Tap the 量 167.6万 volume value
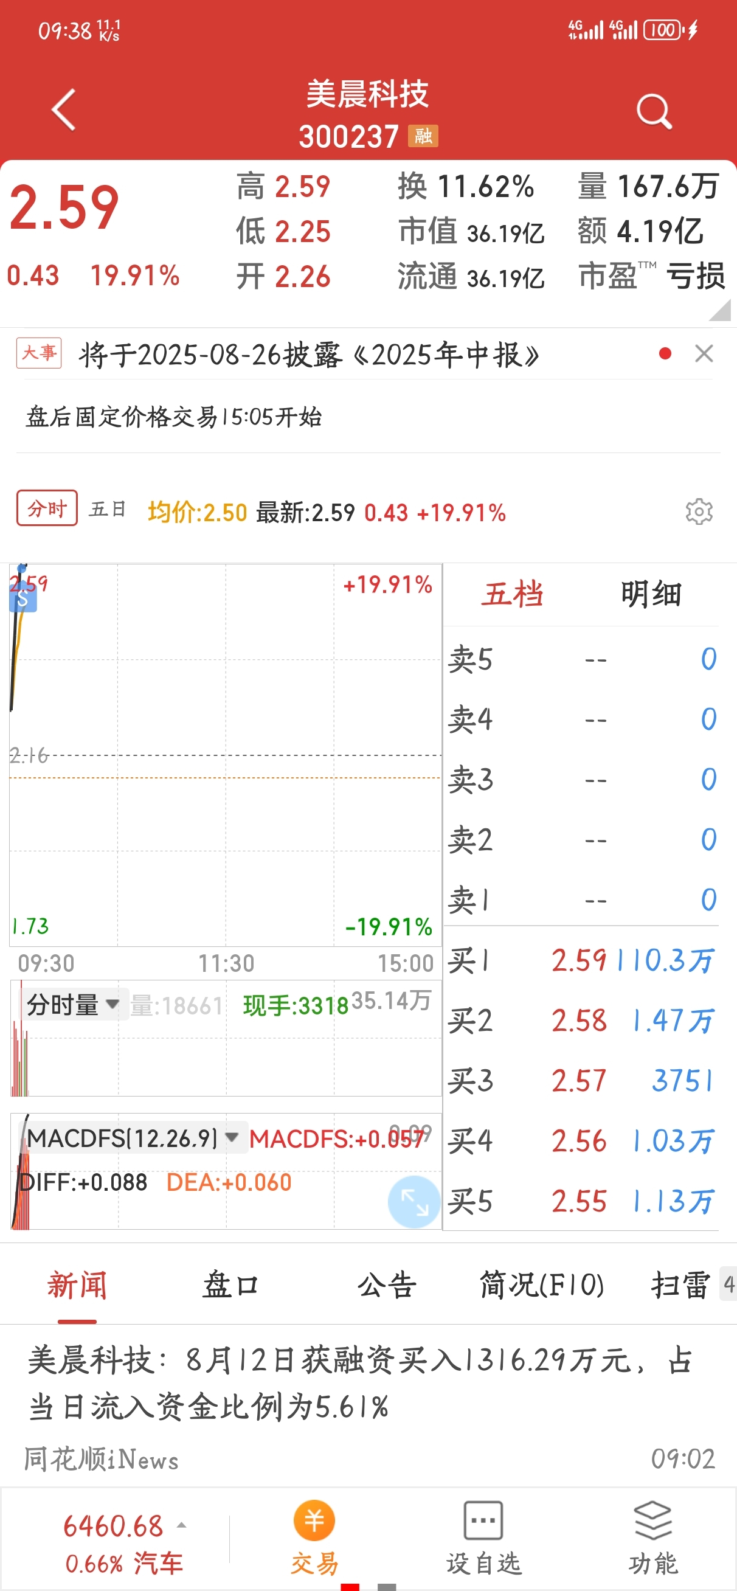Viewport: 737px width, 1591px height. click(x=648, y=187)
